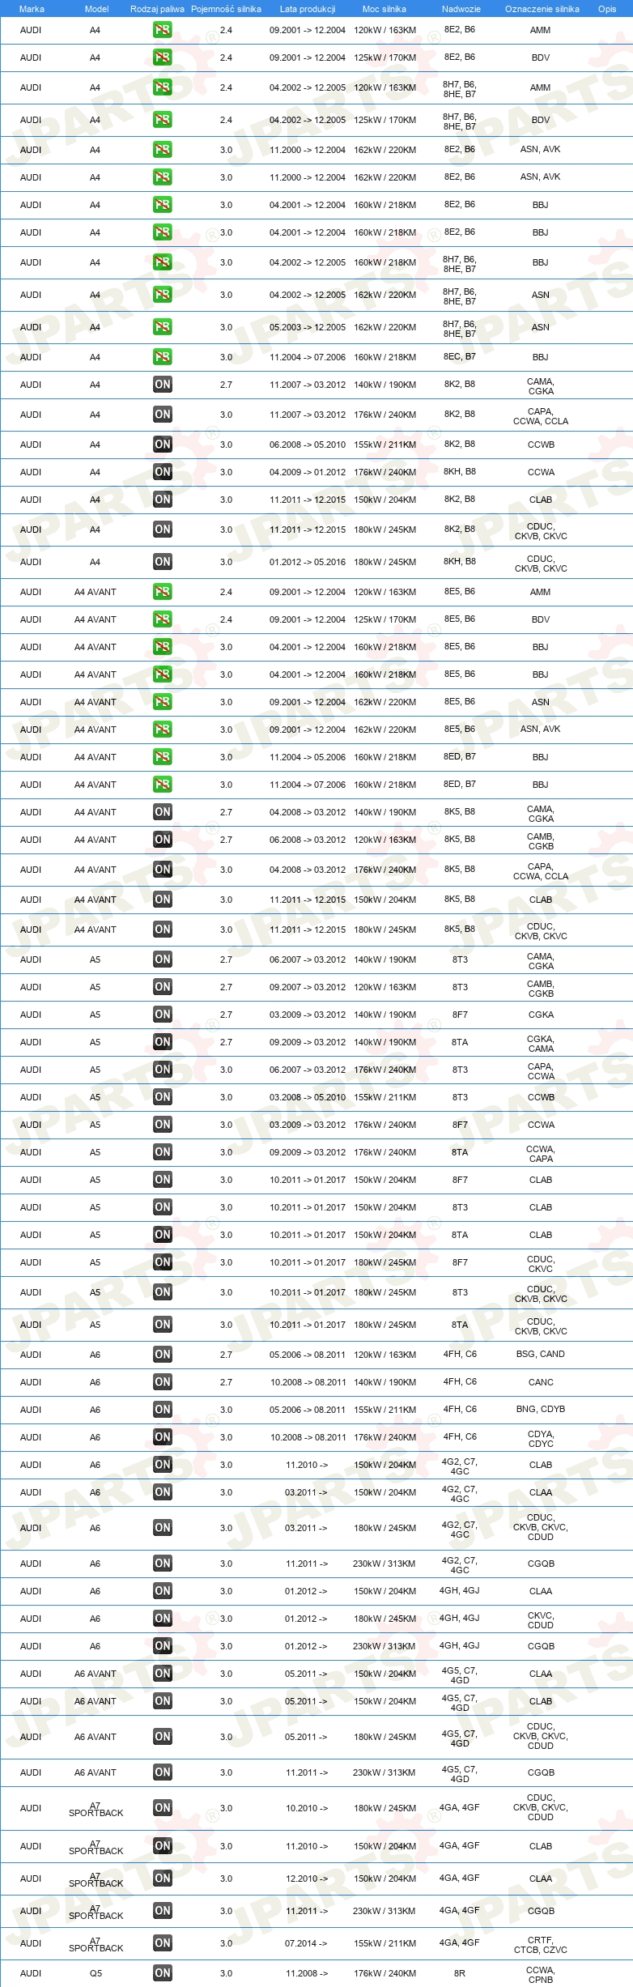Click diesel ON icon in A6 AVANT CGQB row
Viewport: 633px width, 1987px height.
pos(163,1772)
